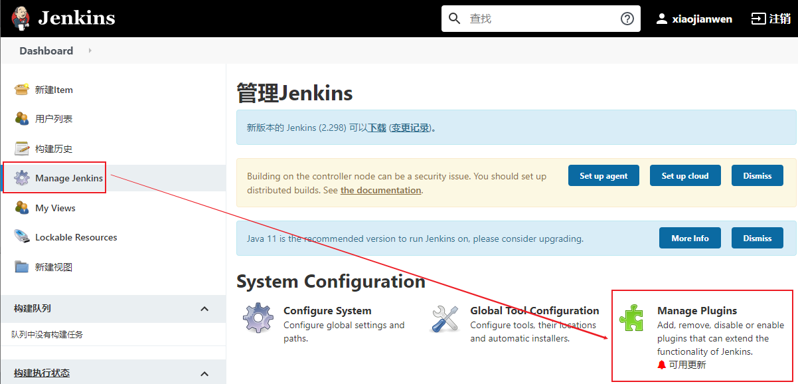Open the 构建历史 sidebar link

pos(54,149)
